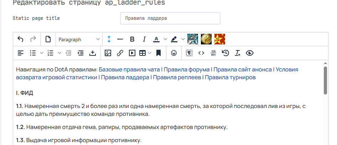Click rule 1.1. Намеренная смерть paragraph
Viewport: 337px width, 145px height.
[161, 110]
